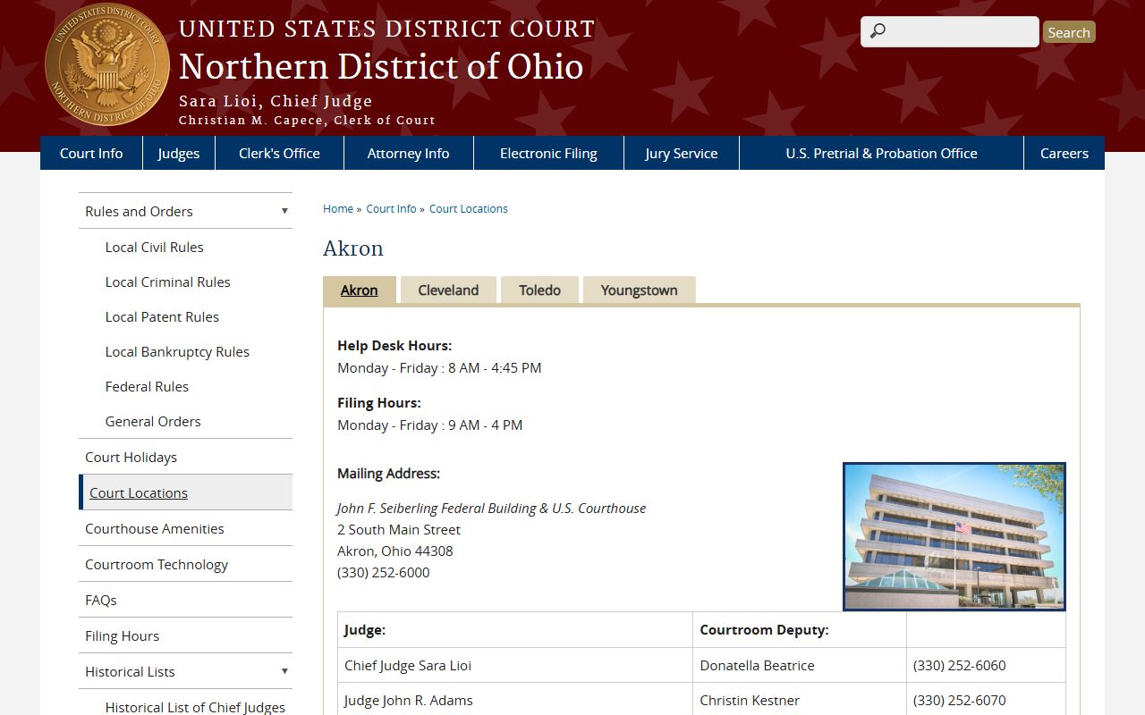Select the Akron tab
1145x715 pixels.
point(360,290)
